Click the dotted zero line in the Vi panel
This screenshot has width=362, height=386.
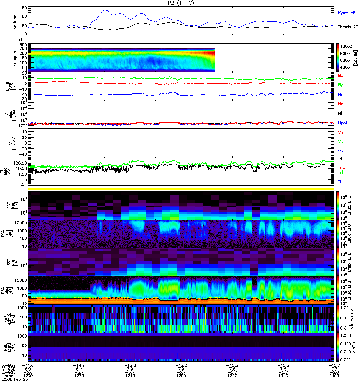[x=181, y=143]
